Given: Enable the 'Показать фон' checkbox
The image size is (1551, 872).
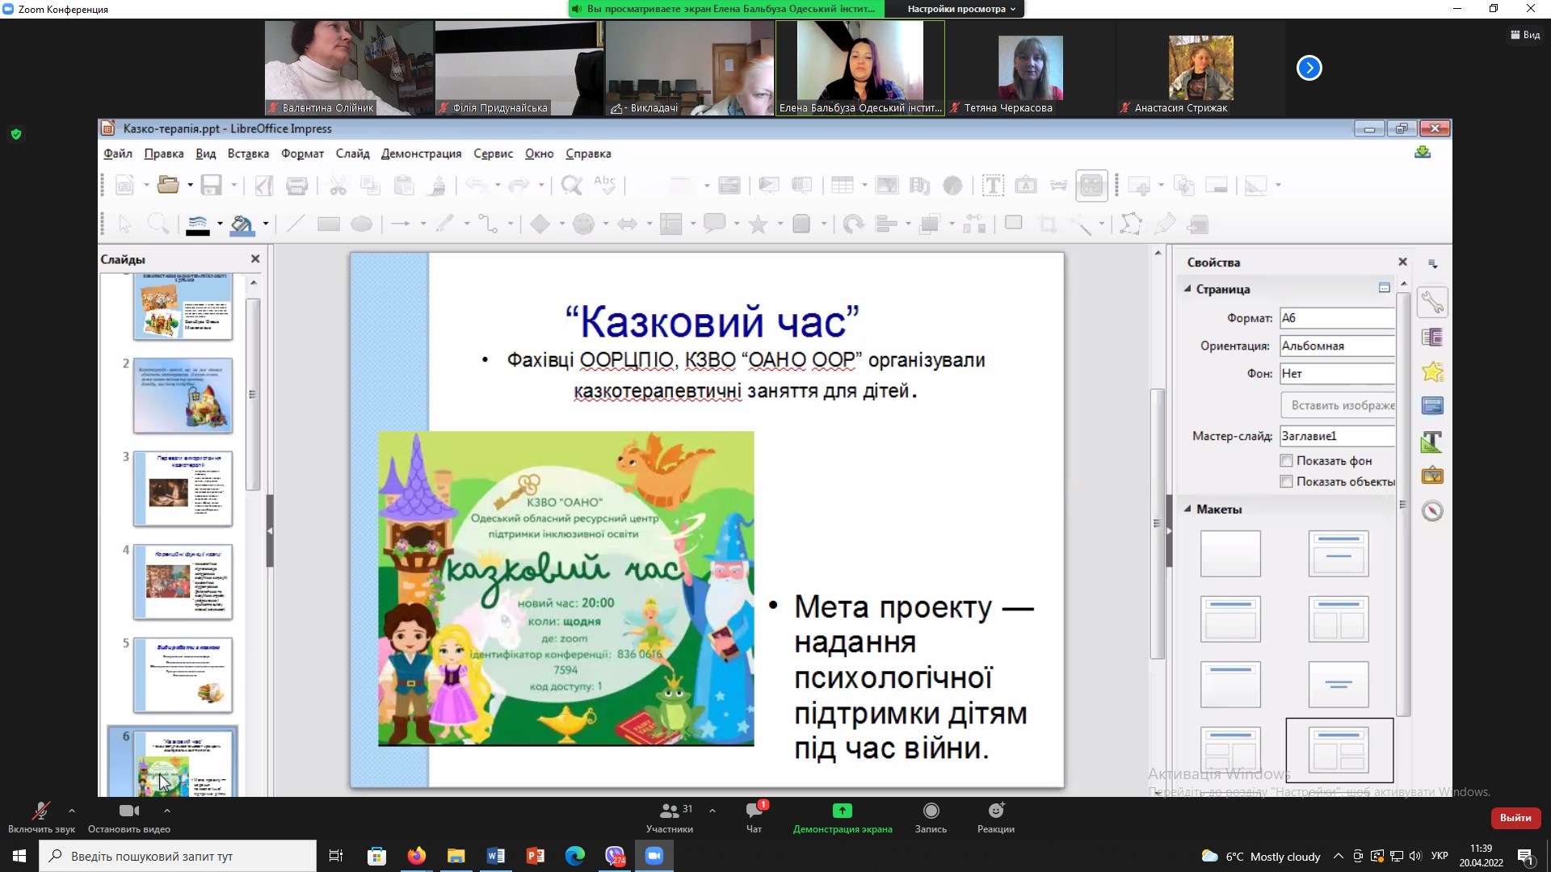Looking at the screenshot, I should [x=1286, y=461].
